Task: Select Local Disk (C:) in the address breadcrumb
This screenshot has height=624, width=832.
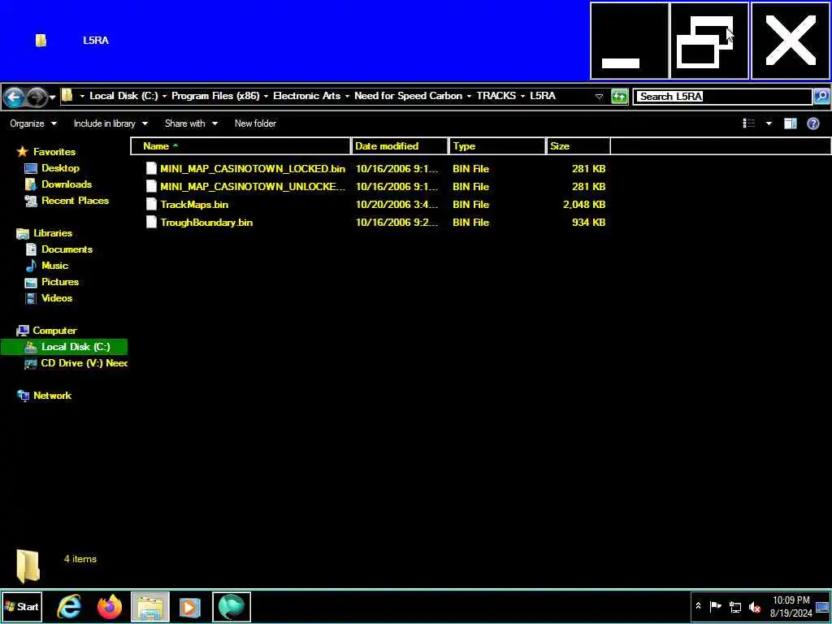Action: pyautogui.click(x=123, y=96)
